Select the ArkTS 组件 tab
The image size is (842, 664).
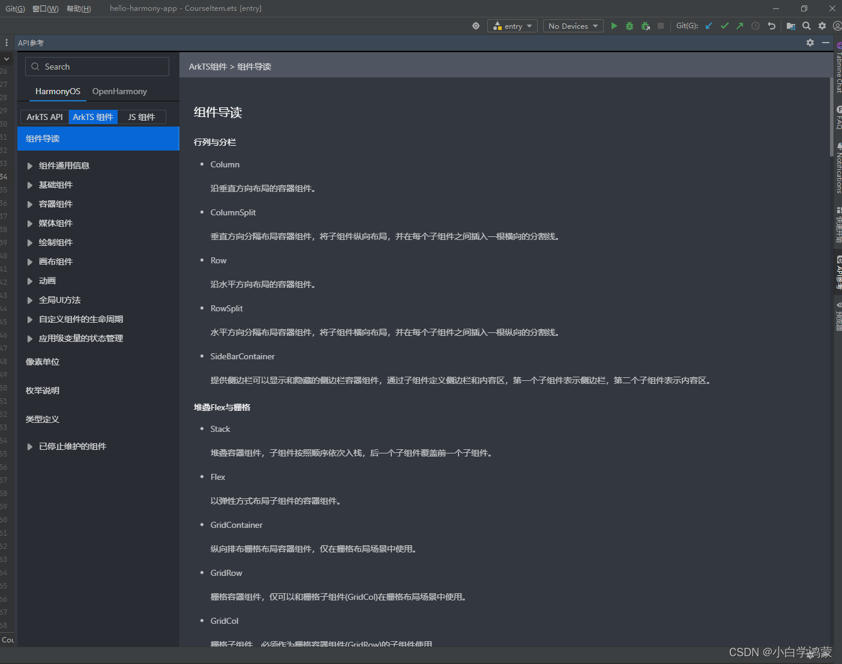click(x=93, y=117)
